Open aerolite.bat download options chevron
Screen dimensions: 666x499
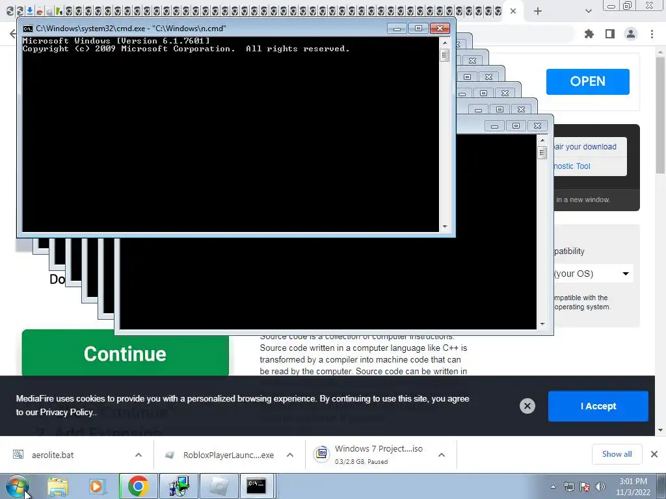(139, 455)
